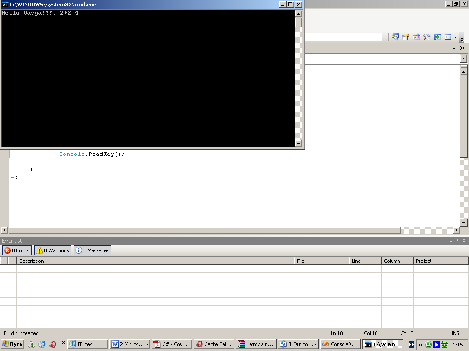
Task: Close the active editor document
Action: click(x=462, y=48)
